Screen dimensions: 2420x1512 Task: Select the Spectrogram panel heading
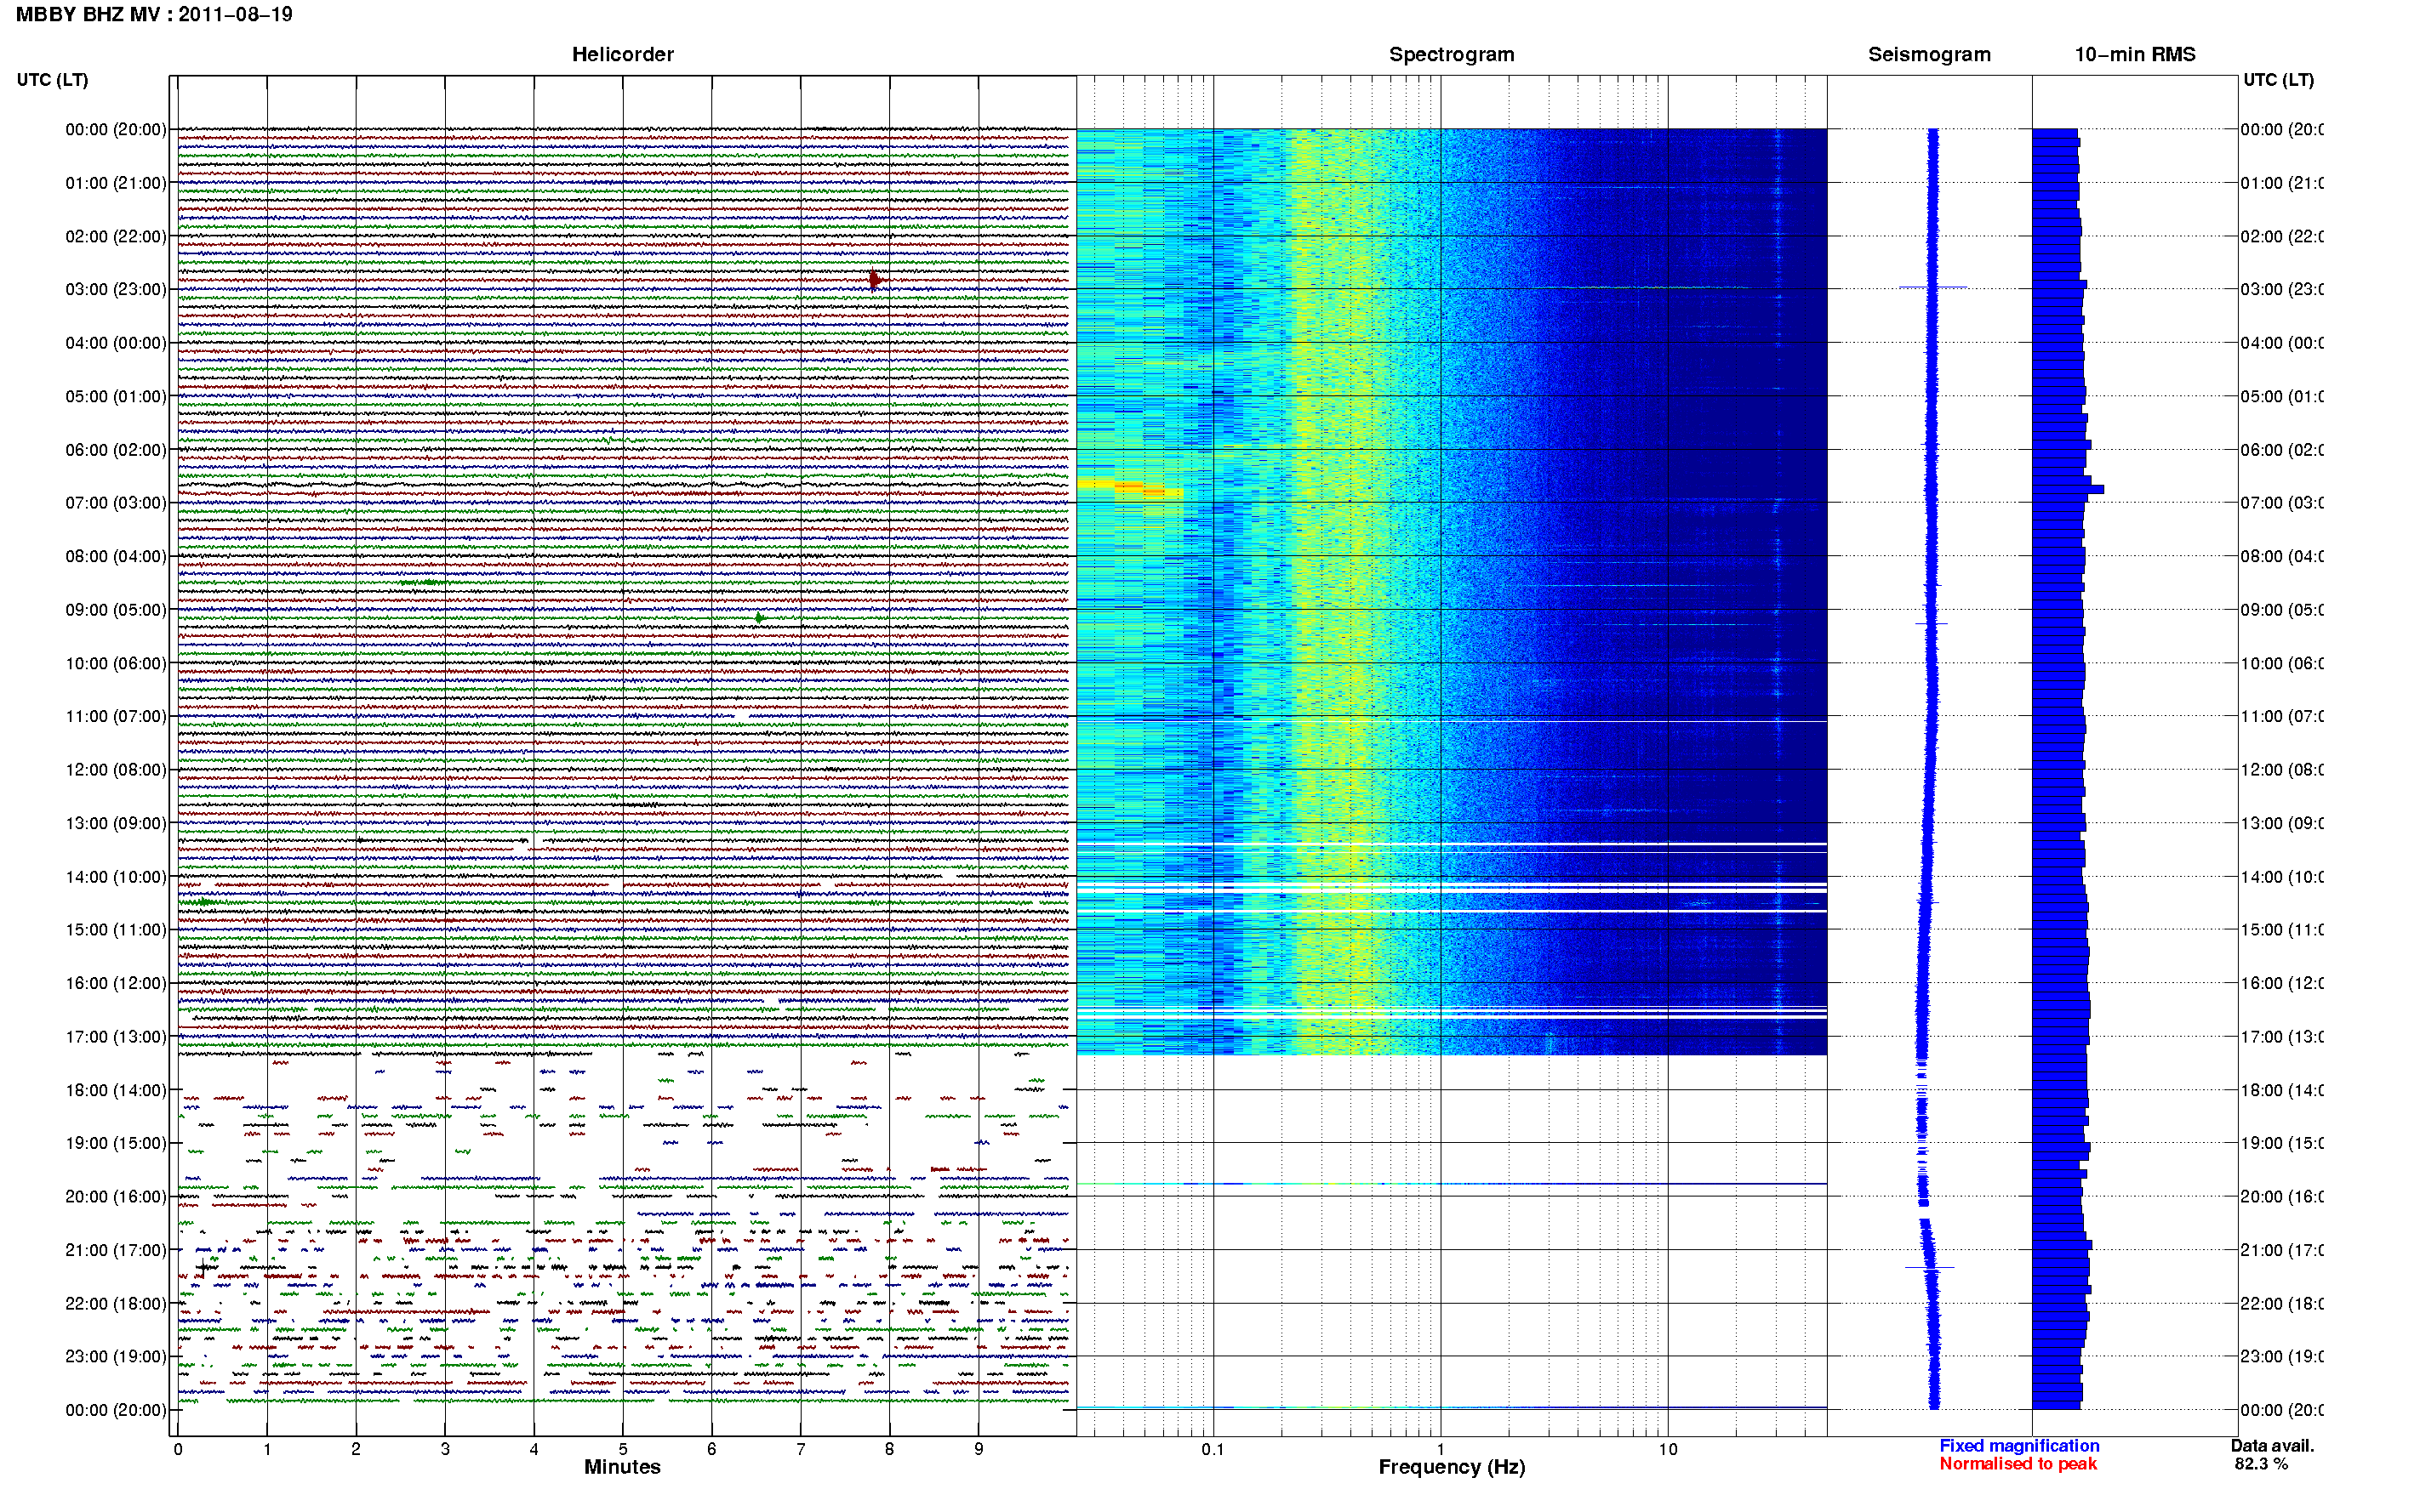1451,55
